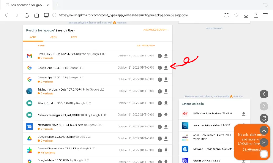Open browser downloads icon
Image resolution: width=273 pixels, height=163 pixels.
point(246,15)
